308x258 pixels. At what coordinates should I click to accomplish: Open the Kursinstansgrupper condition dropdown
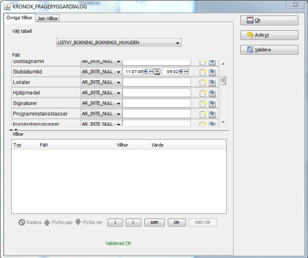(102, 123)
